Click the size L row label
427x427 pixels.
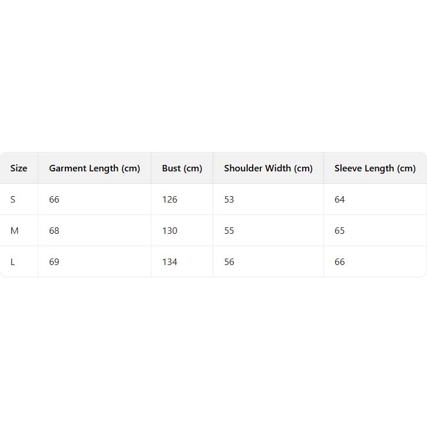(x=13, y=262)
